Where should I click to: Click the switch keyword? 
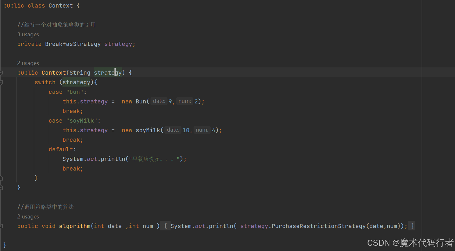tap(45, 82)
